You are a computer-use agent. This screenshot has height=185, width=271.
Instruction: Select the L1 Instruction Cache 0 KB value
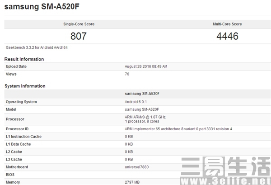pos(129,137)
